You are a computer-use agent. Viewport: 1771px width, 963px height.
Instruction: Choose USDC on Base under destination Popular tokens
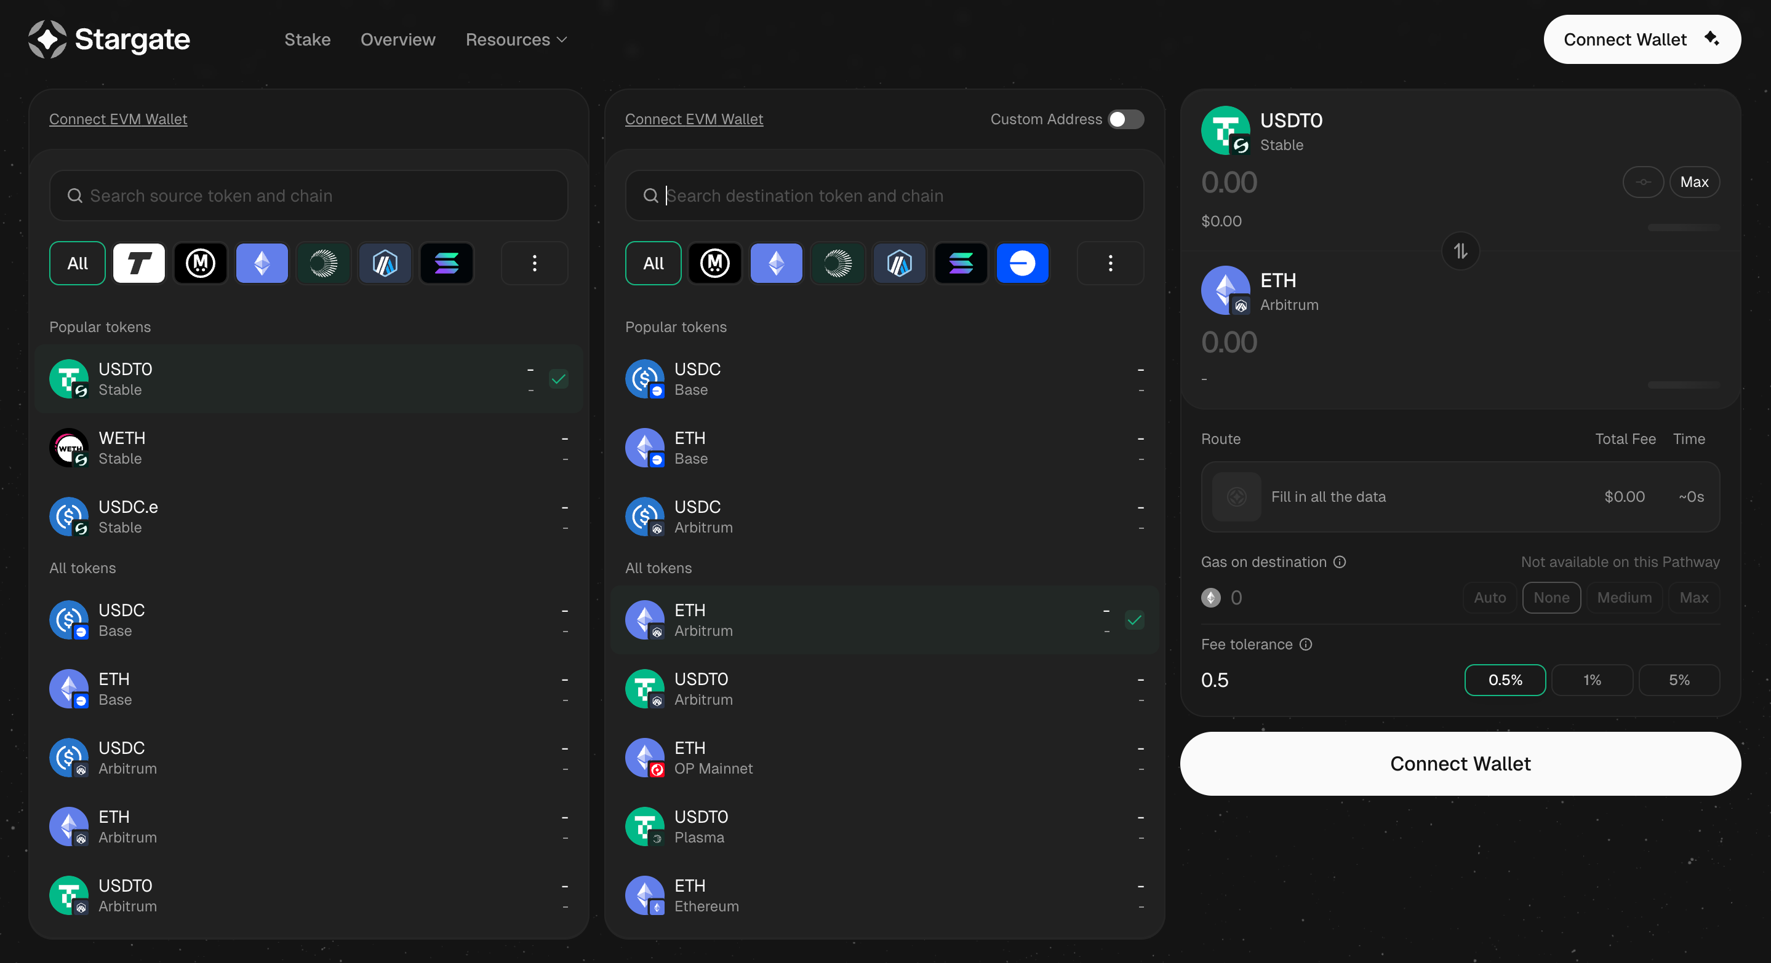tap(884, 379)
